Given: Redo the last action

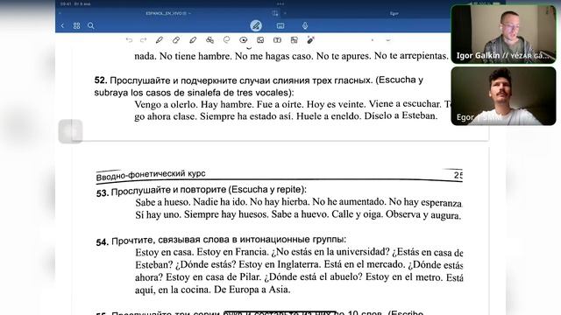Looking at the screenshot, I should [x=144, y=40].
